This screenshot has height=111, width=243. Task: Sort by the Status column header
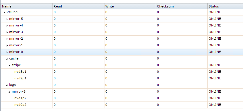click(225, 6)
